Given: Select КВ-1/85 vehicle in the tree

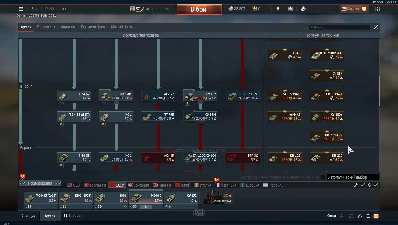Looking at the screenshot, I should (116, 96).
